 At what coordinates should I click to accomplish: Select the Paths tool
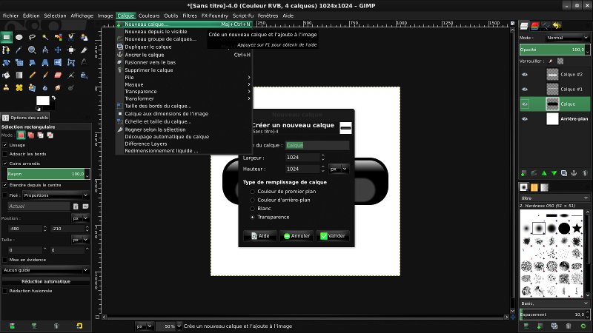(6, 50)
